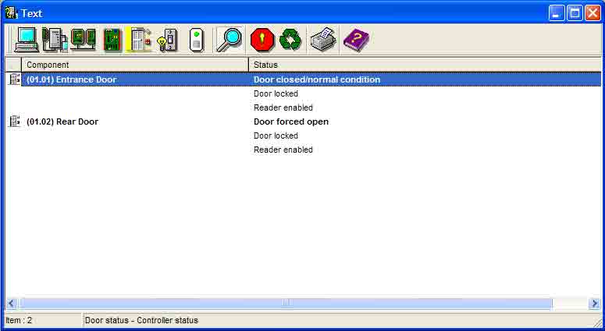The width and height of the screenshot is (605, 331).
Task: Click the magnifying glass search icon
Action: (x=230, y=39)
